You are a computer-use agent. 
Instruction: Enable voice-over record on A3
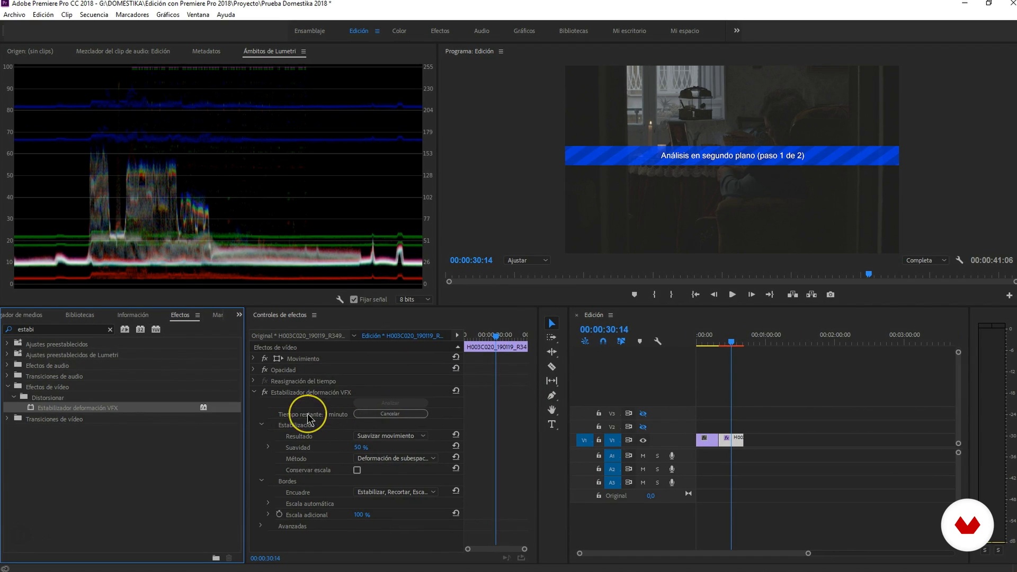672,482
